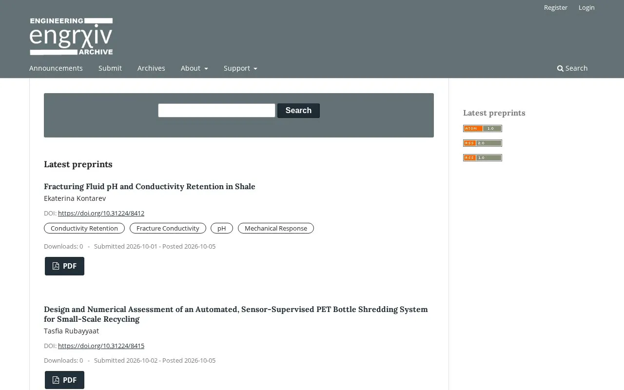This screenshot has height=390, width=624.
Task: Expand the Support dropdown menu
Action: (240, 68)
